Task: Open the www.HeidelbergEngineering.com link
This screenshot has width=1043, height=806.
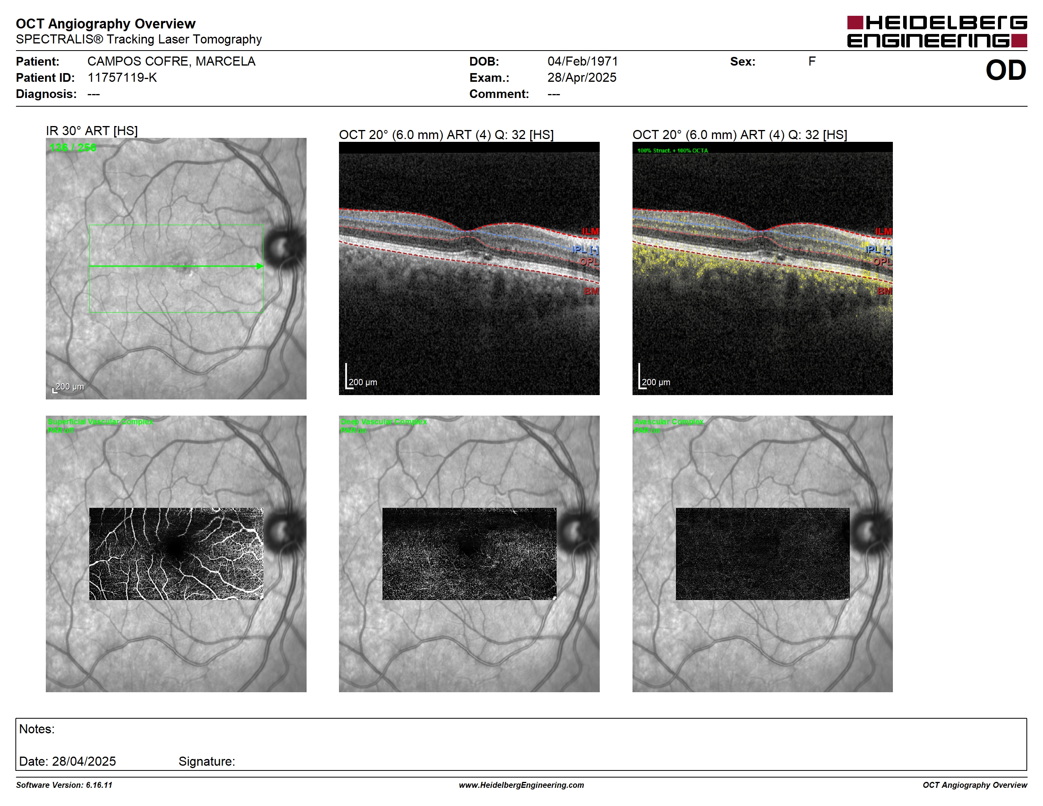Action: pos(521,785)
